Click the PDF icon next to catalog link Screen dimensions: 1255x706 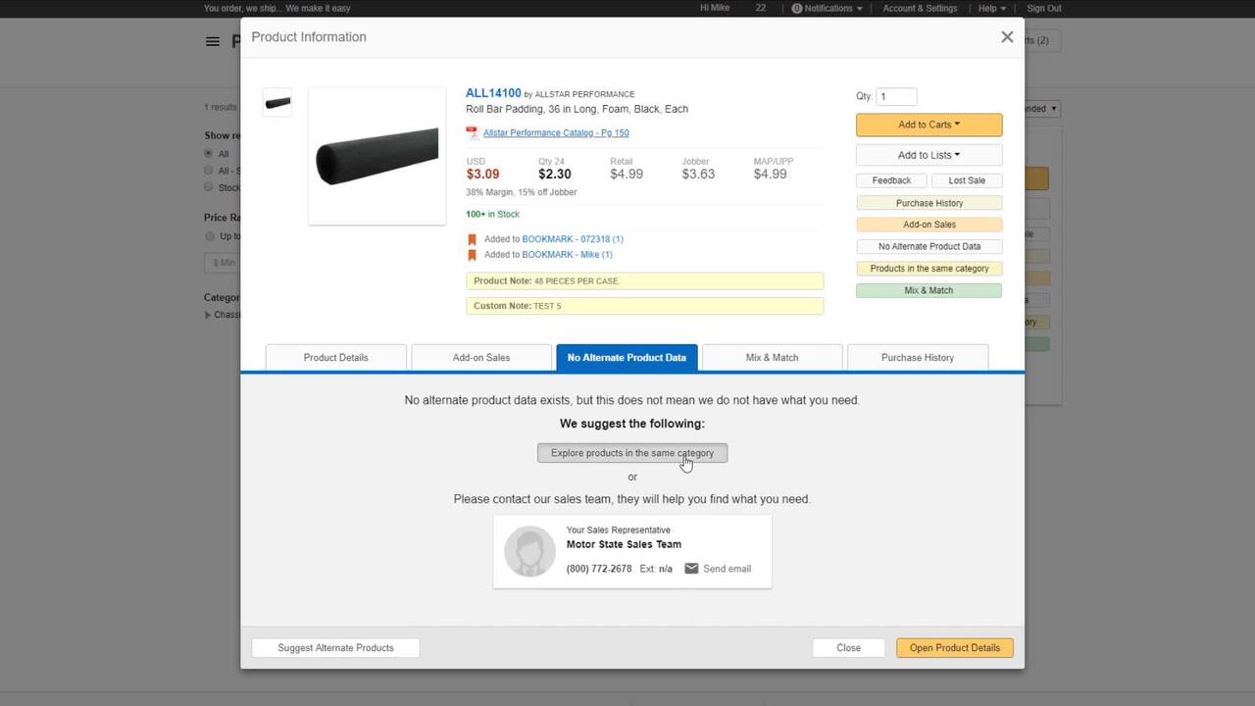coord(472,133)
